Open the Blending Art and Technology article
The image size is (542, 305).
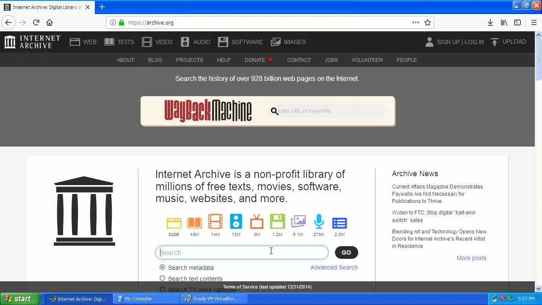(439, 238)
